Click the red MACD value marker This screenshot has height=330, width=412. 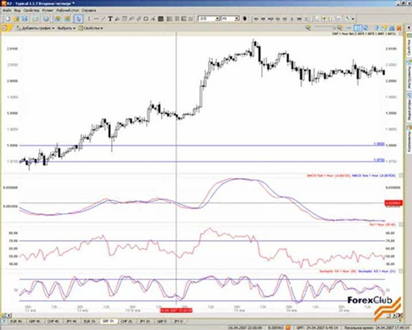tap(394, 203)
